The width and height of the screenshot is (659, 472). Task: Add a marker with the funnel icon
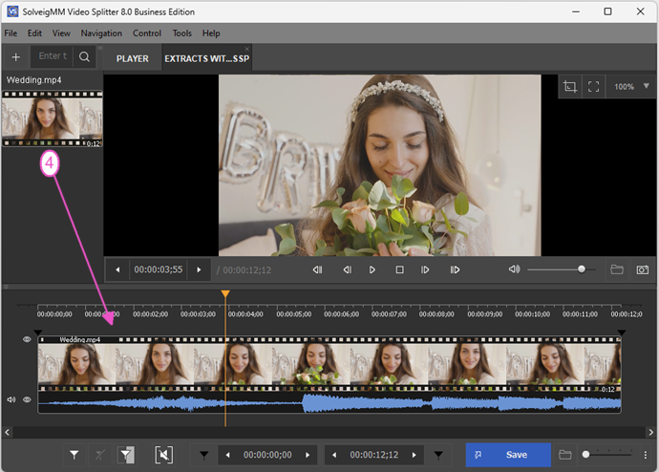(74, 455)
